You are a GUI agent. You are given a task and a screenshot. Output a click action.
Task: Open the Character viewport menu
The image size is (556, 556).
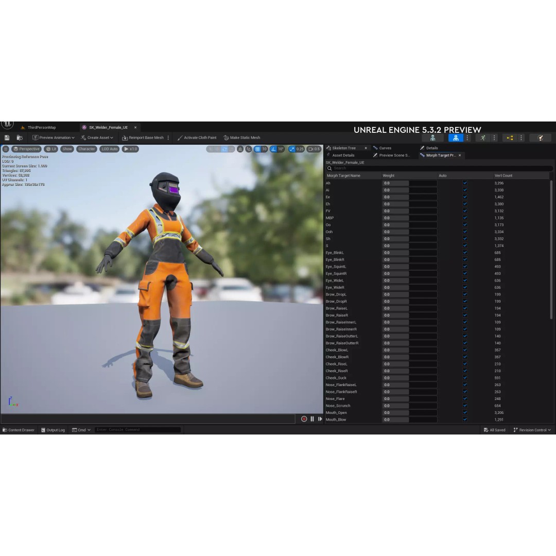point(86,149)
